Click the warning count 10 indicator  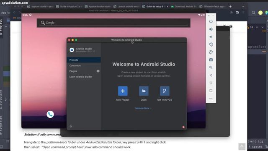tap(250, 27)
